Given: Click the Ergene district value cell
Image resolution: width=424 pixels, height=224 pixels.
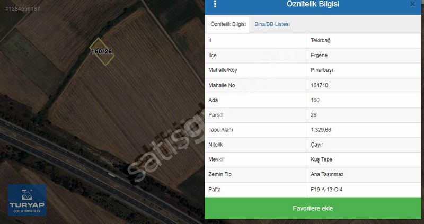Looking at the screenshot, I should click(x=364, y=56).
